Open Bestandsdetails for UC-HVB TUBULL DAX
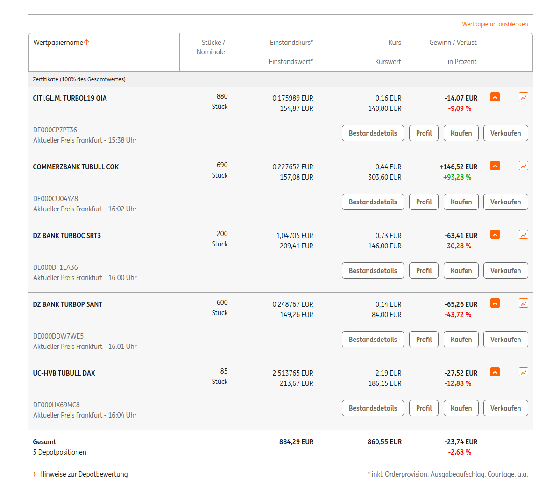Image resolution: width=546 pixels, height=484 pixels. point(373,408)
